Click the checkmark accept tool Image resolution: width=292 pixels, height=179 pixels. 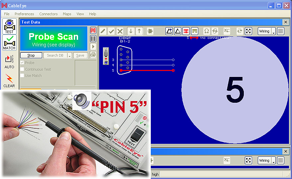click(x=112, y=31)
